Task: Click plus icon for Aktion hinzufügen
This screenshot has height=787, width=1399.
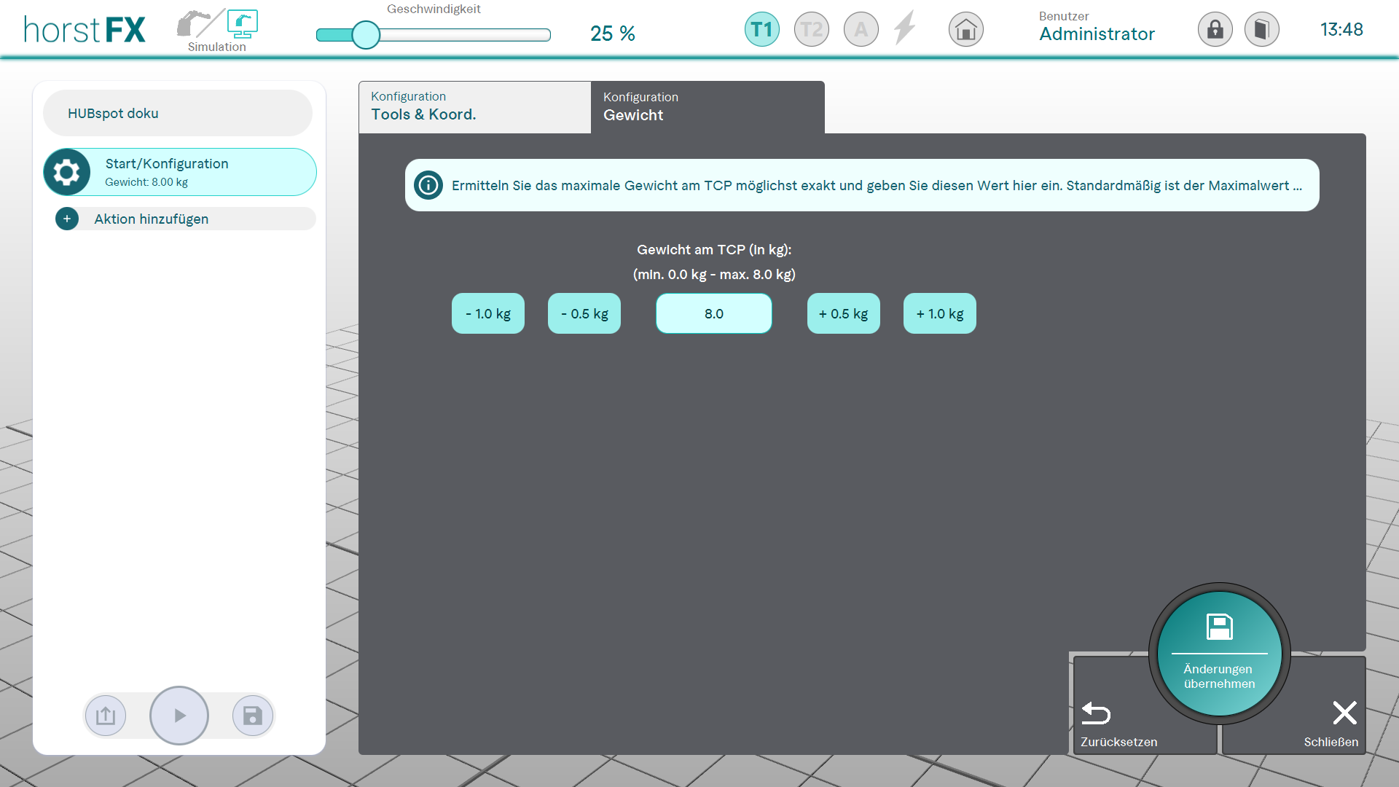Action: click(67, 219)
